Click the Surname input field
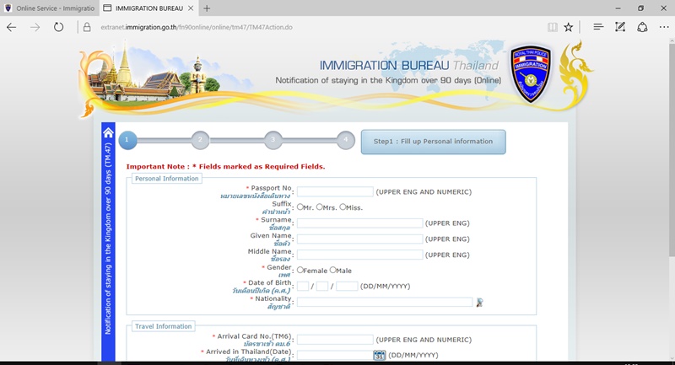 click(359, 223)
